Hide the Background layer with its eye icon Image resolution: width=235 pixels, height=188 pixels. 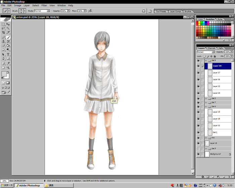coord(198,154)
